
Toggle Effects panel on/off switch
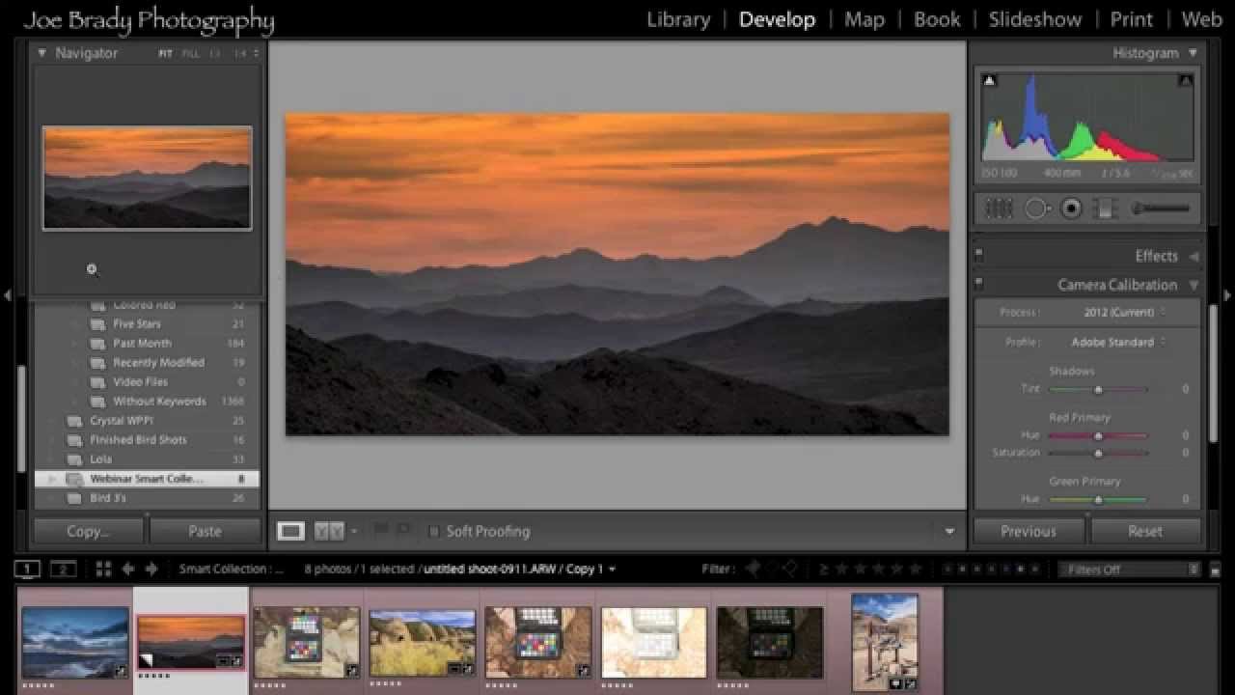pos(978,256)
